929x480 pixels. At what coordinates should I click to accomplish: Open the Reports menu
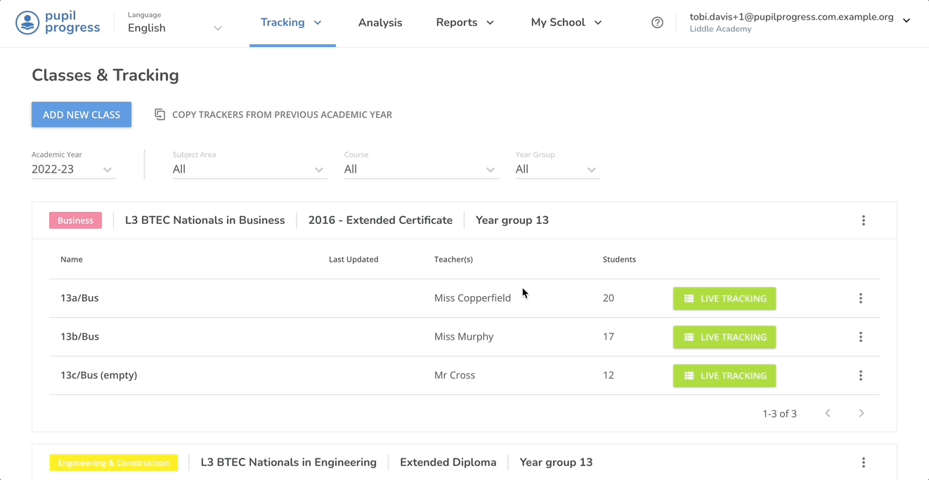464,22
